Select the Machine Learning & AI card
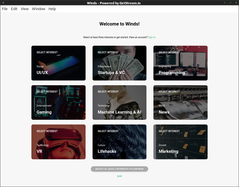The height and width of the screenshot is (187, 239). point(119,103)
